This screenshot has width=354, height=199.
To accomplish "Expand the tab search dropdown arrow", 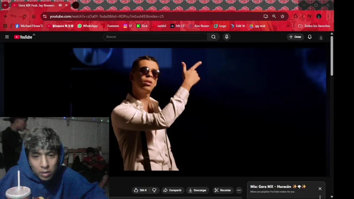I will pyautogui.click(x=5, y=5).
